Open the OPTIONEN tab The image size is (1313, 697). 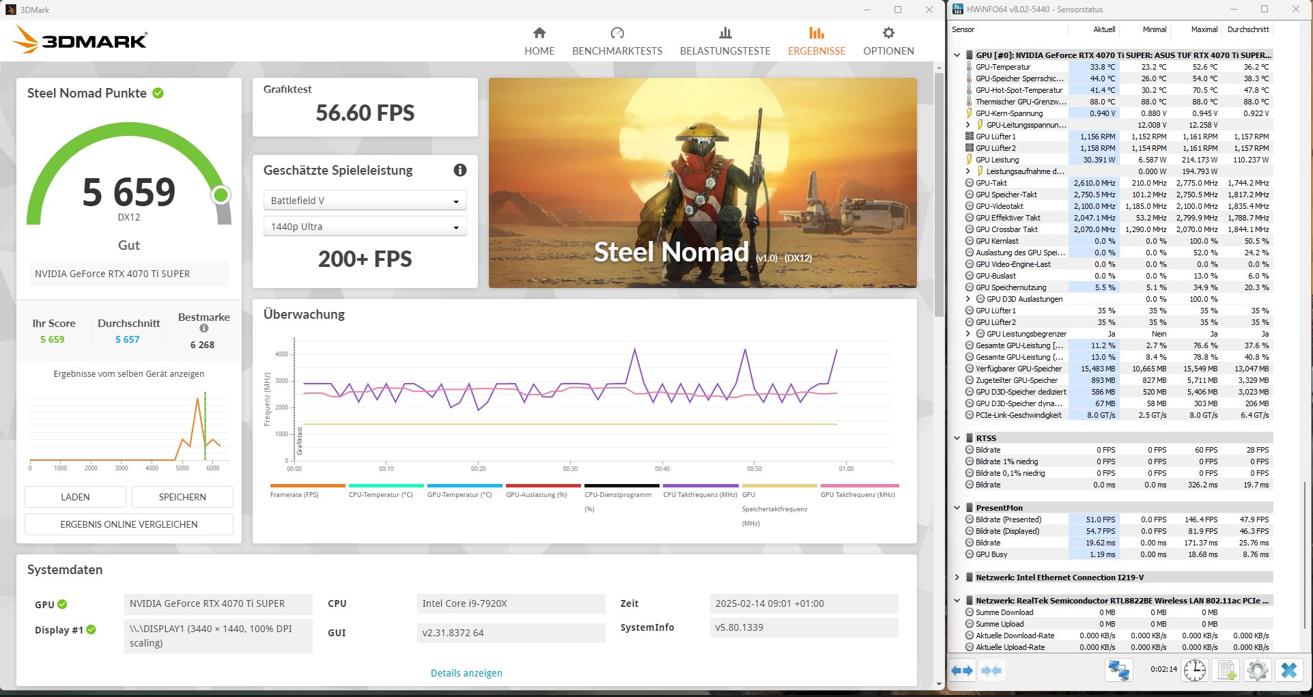[888, 42]
